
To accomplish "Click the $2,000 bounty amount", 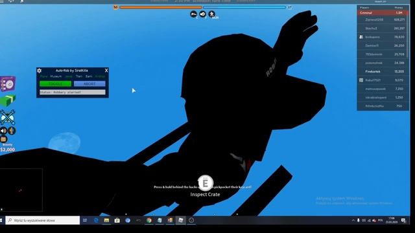I will [7, 150].
